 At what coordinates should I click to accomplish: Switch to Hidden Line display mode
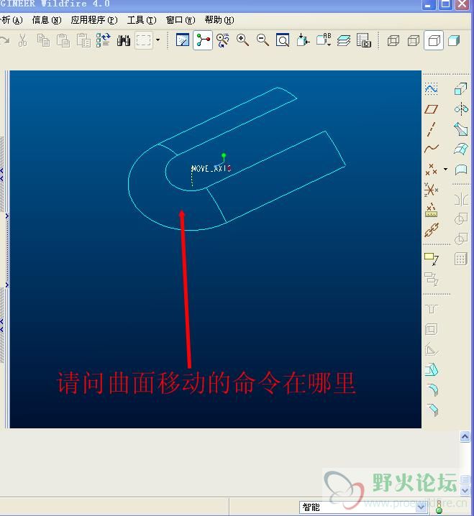click(x=414, y=41)
